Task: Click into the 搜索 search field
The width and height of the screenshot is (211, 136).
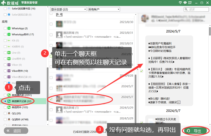Action: 196,9
